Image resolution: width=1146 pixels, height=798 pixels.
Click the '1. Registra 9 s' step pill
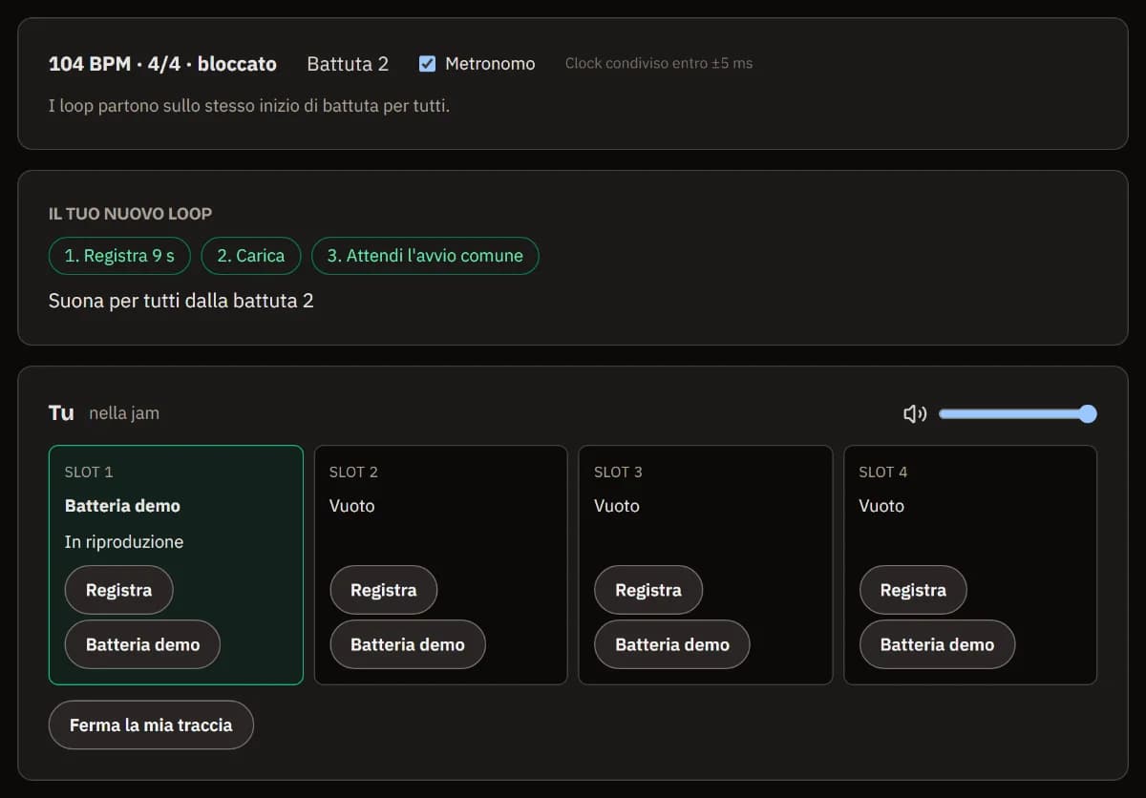pos(119,256)
